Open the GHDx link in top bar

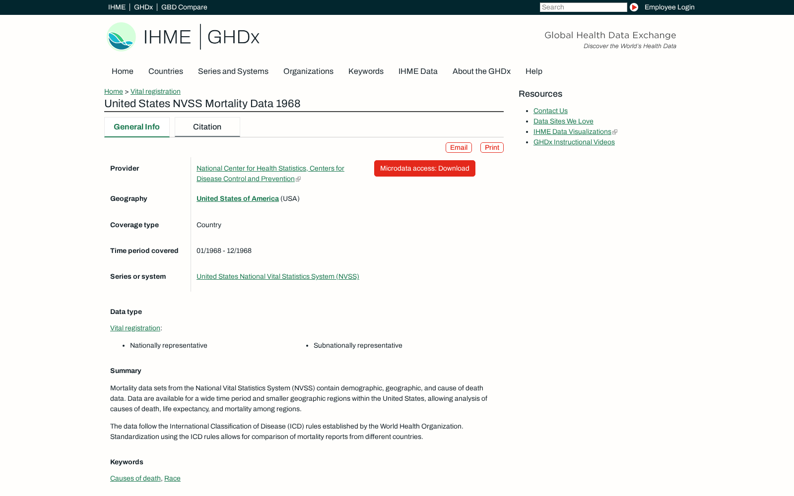click(x=143, y=7)
